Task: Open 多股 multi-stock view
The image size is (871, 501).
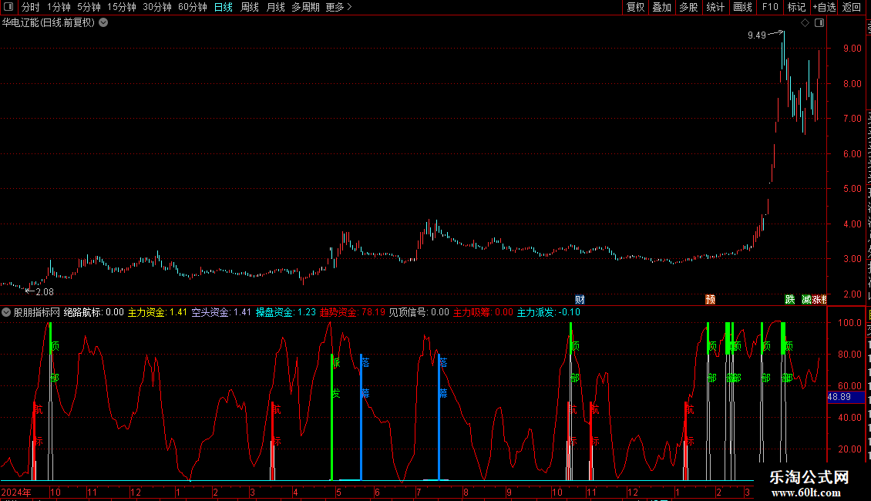Action: pos(688,7)
